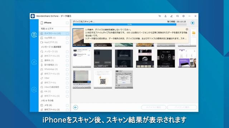Select recover from iCloud cloud icon
The width and height of the screenshot is (229, 128).
(34, 90)
